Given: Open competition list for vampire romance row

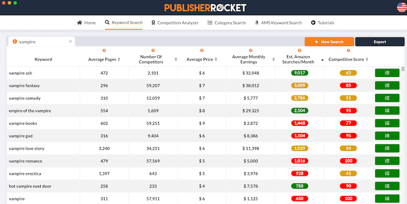Looking at the screenshot, I should coord(387,161).
